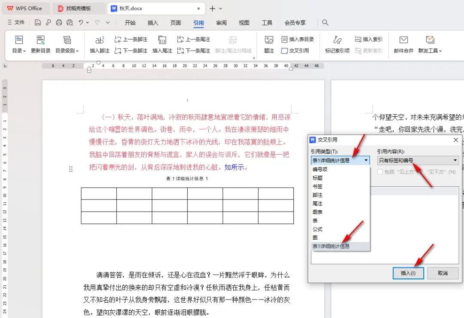Open the undo history dropdown arrow
This screenshot has height=318, width=464.
88,22
